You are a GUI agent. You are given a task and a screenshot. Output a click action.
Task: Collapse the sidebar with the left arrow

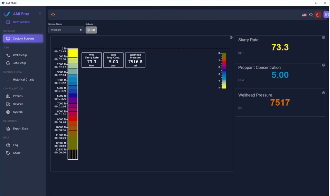click(x=40, y=13)
